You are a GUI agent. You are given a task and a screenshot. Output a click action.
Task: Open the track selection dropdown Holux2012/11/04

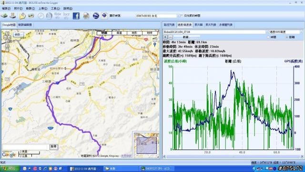(267, 32)
